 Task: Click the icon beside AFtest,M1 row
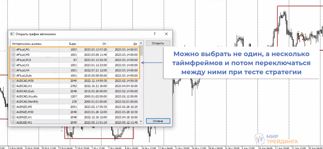[x=13, y=49]
